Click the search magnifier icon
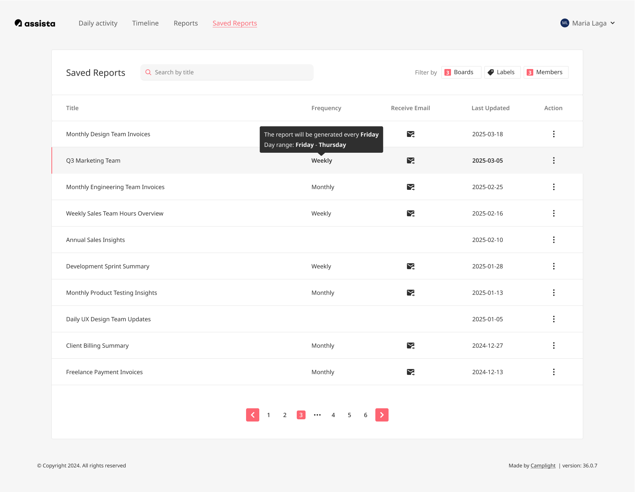This screenshot has width=635, height=492. (x=148, y=72)
